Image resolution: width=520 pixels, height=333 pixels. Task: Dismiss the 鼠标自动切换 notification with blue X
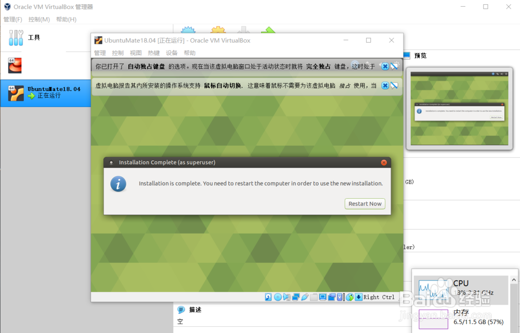click(x=385, y=85)
